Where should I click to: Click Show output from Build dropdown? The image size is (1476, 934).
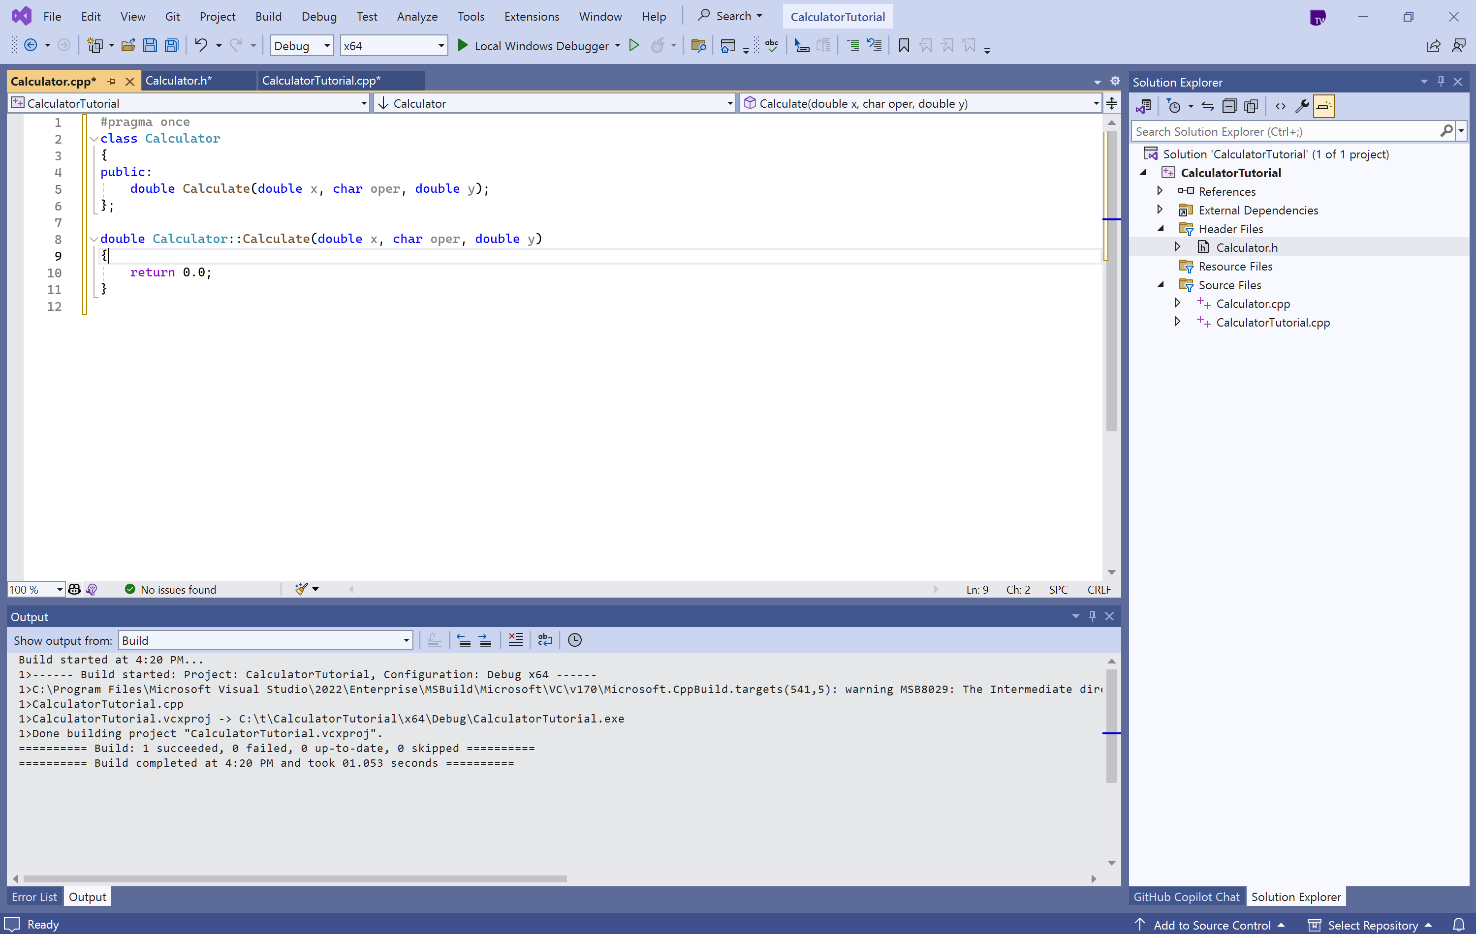click(264, 640)
